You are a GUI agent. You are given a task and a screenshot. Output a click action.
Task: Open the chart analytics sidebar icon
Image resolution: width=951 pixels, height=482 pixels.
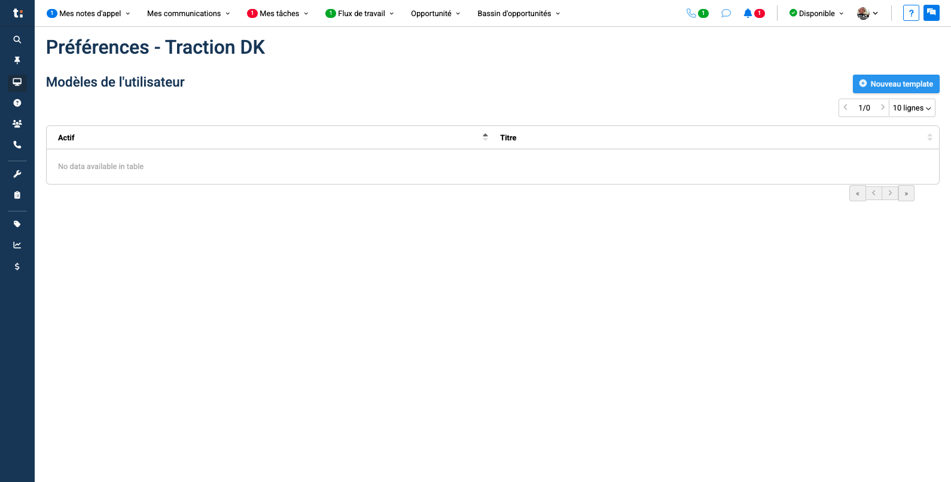[x=17, y=245]
